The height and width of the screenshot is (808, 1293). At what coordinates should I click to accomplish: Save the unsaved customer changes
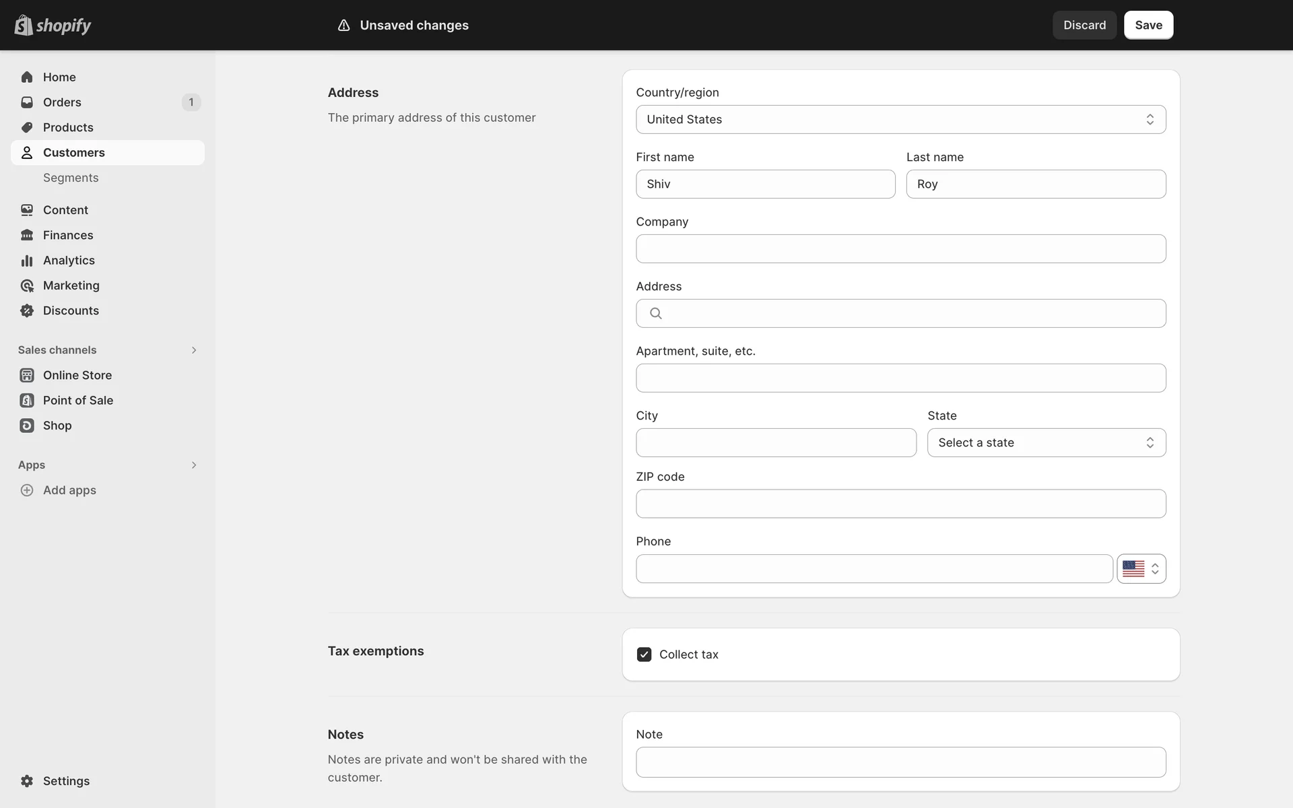pyautogui.click(x=1148, y=25)
